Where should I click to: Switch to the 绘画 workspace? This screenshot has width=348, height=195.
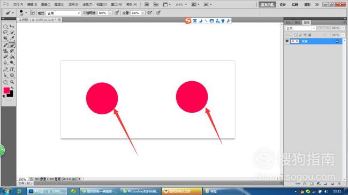295,4
